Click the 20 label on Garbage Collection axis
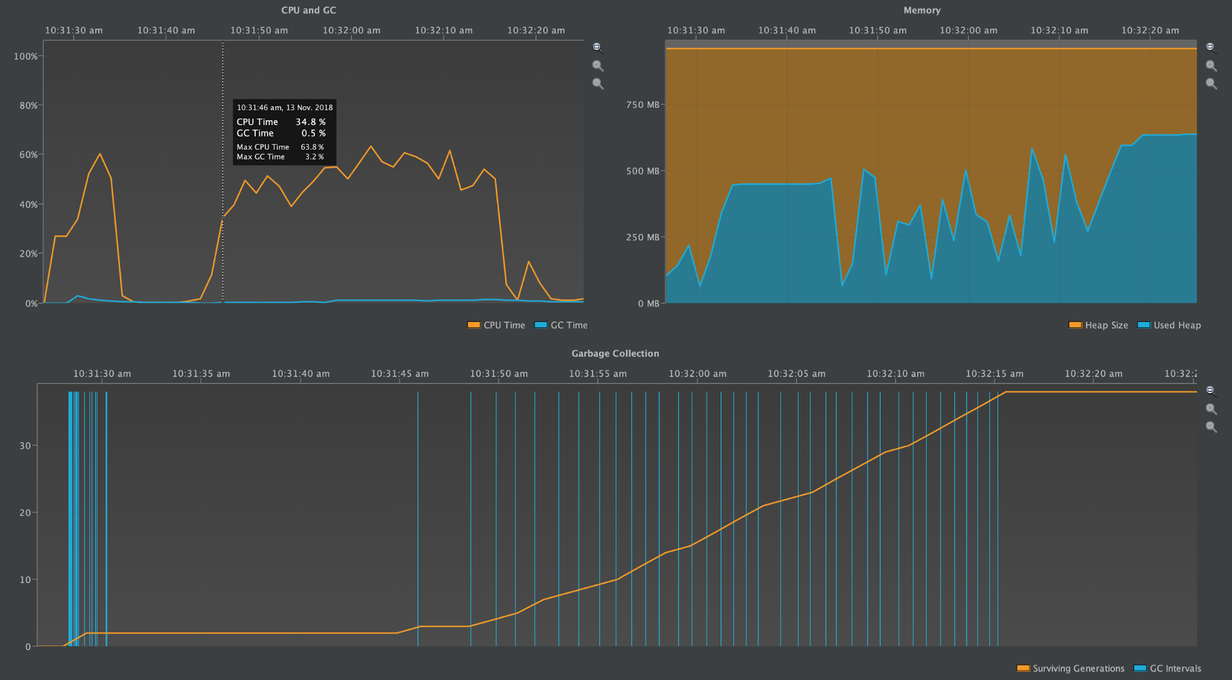 [x=25, y=512]
